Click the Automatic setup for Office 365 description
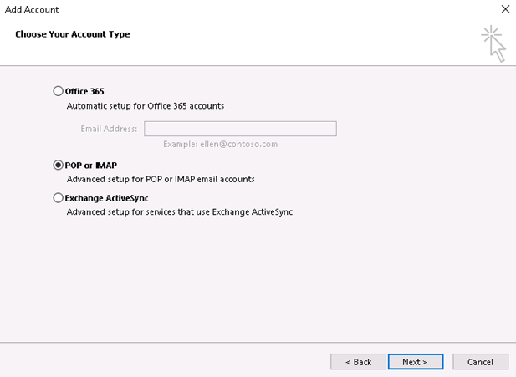This screenshot has height=377, width=516. click(x=146, y=106)
